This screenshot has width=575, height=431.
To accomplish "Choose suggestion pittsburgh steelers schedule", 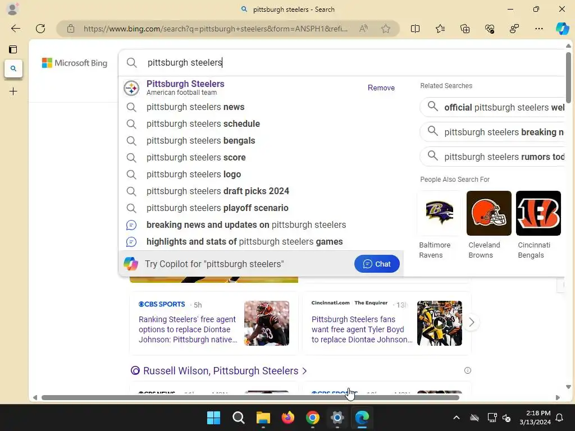I will 261,124.
